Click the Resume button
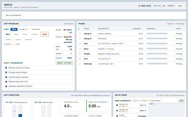Viewport: 188px width, 117px height. [28, 39]
